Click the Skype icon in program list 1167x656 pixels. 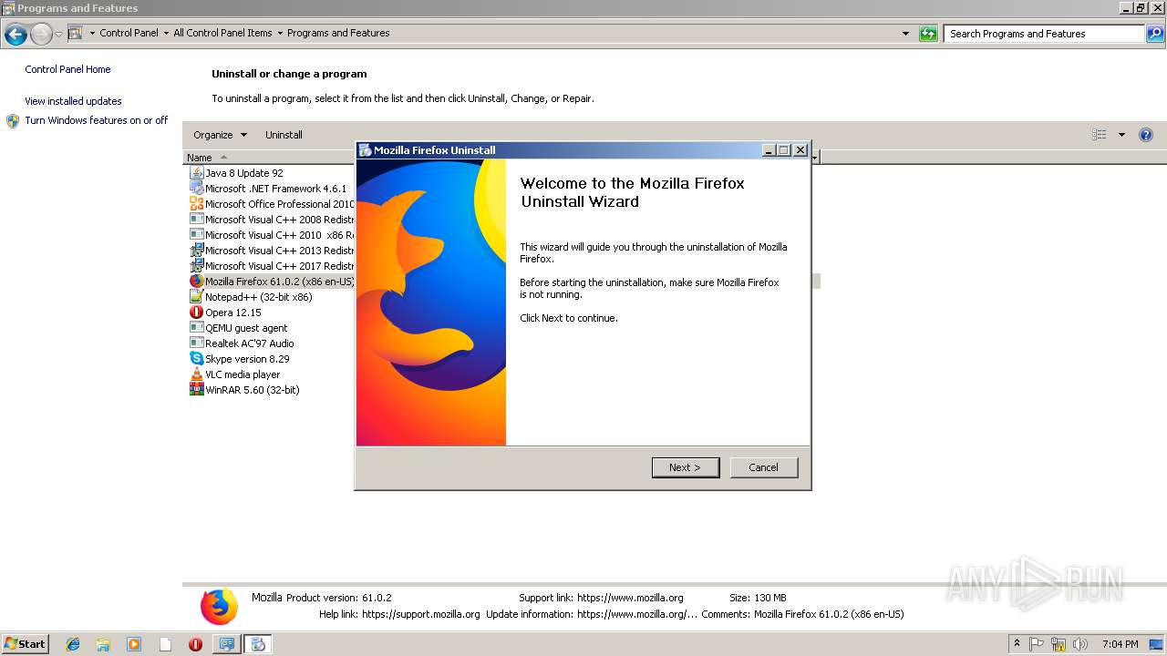(196, 359)
